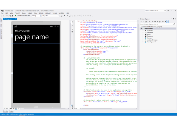Click the Properties wrench icon in Solution Explorer
The height and width of the screenshot is (125, 177).
[x=165, y=21]
